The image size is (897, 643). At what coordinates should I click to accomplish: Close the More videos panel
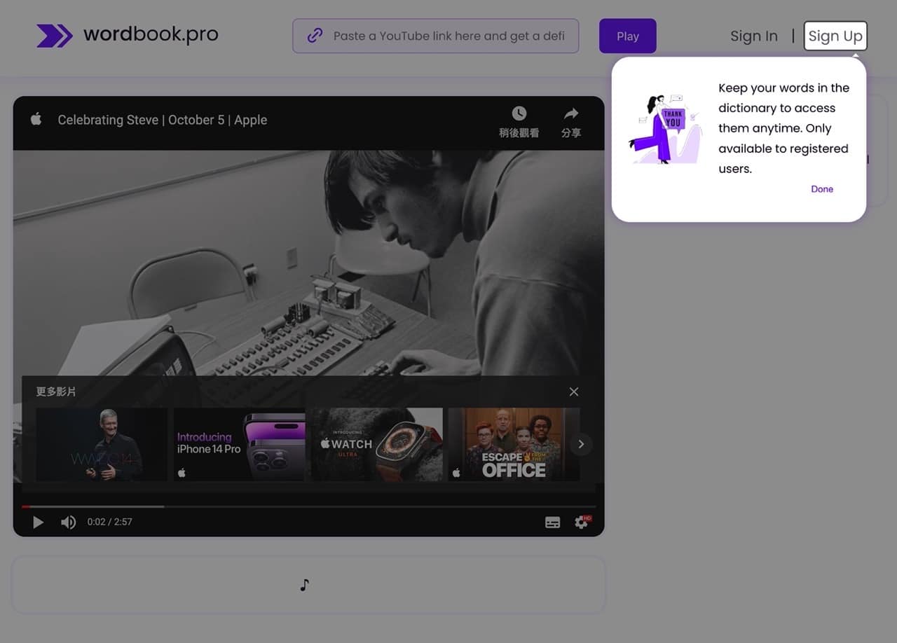click(574, 392)
